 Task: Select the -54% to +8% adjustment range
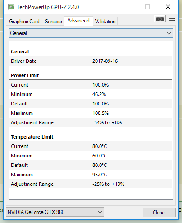coord(107,122)
